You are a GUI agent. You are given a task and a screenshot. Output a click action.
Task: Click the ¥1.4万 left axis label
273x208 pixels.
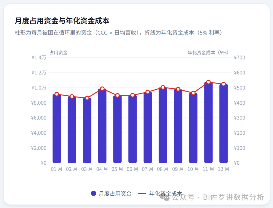tap(39, 57)
